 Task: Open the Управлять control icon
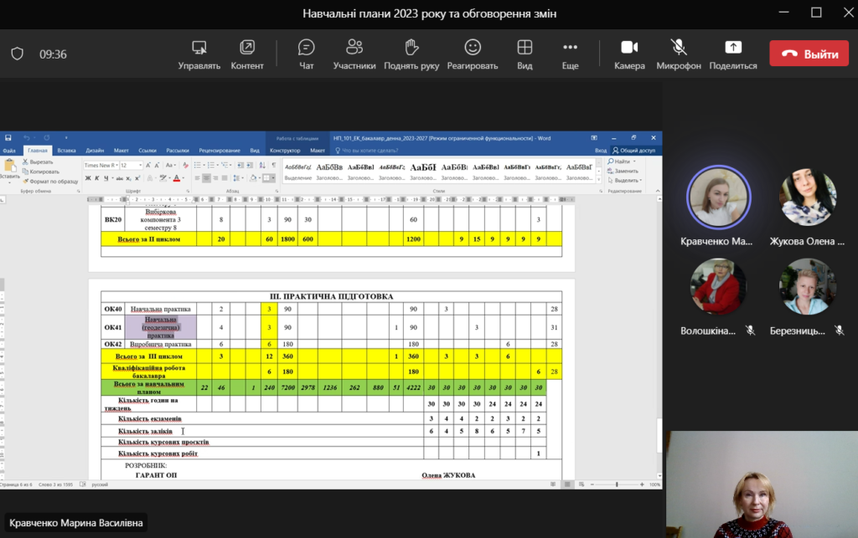(x=199, y=48)
